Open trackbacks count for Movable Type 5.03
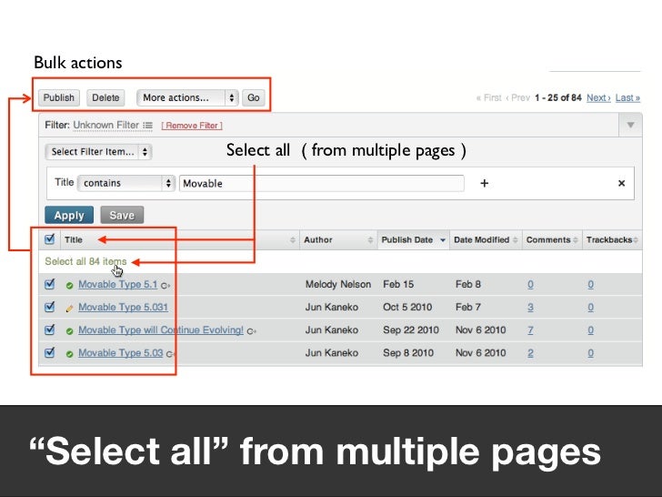This screenshot has height=497, width=662. pos(591,353)
